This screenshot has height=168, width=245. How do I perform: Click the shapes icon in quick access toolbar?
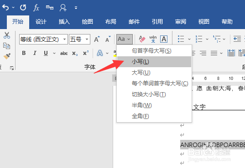50,7
